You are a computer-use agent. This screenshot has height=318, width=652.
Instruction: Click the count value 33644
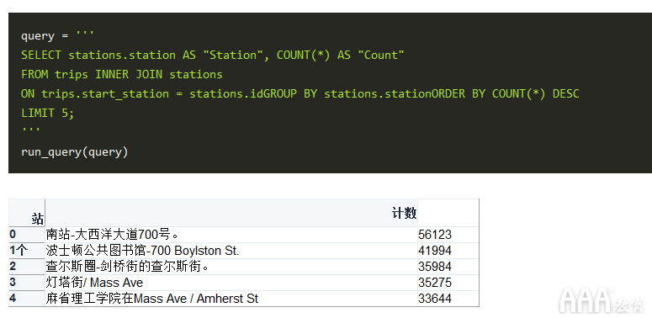point(435,299)
